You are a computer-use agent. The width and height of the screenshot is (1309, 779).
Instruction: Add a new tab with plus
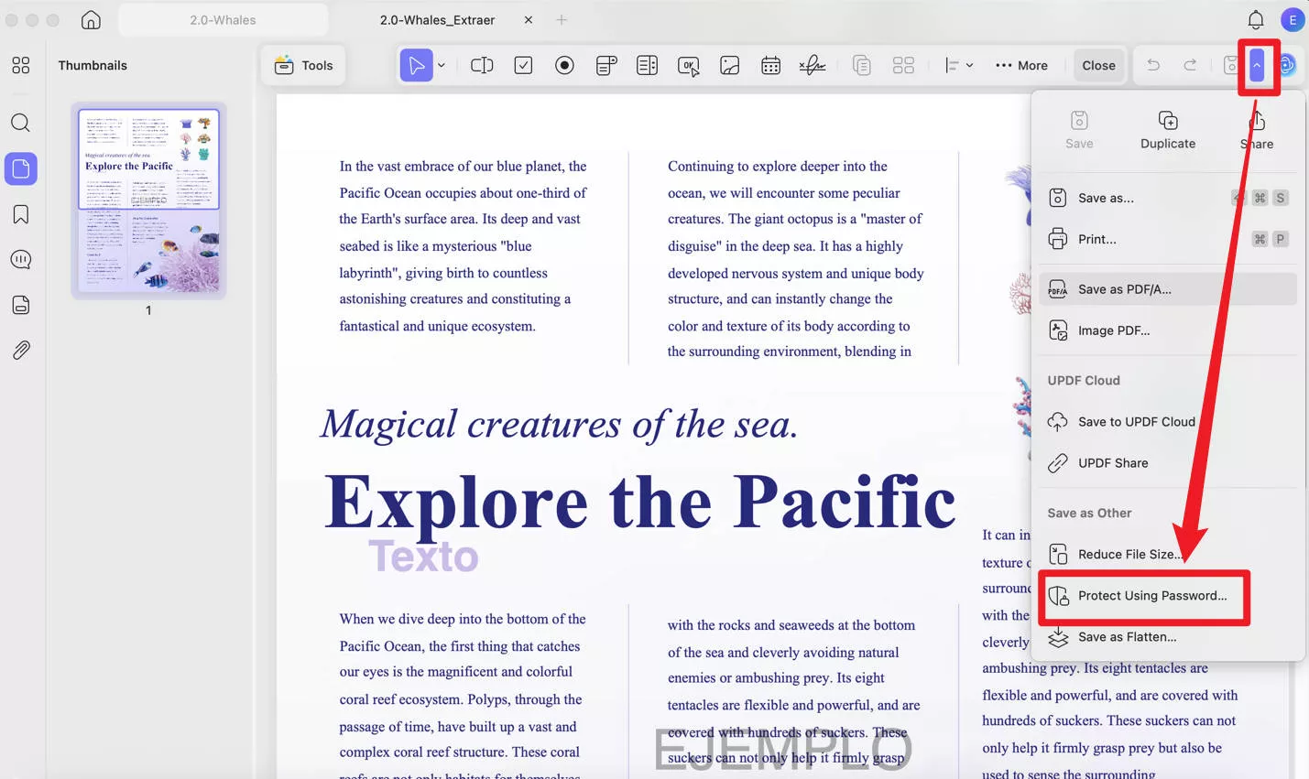pyautogui.click(x=562, y=19)
